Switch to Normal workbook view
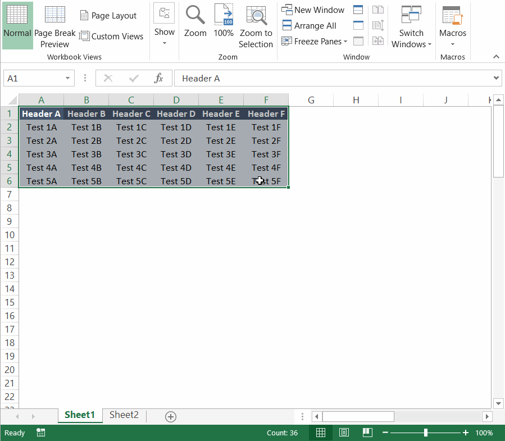This screenshot has height=441, width=505. tap(17, 25)
